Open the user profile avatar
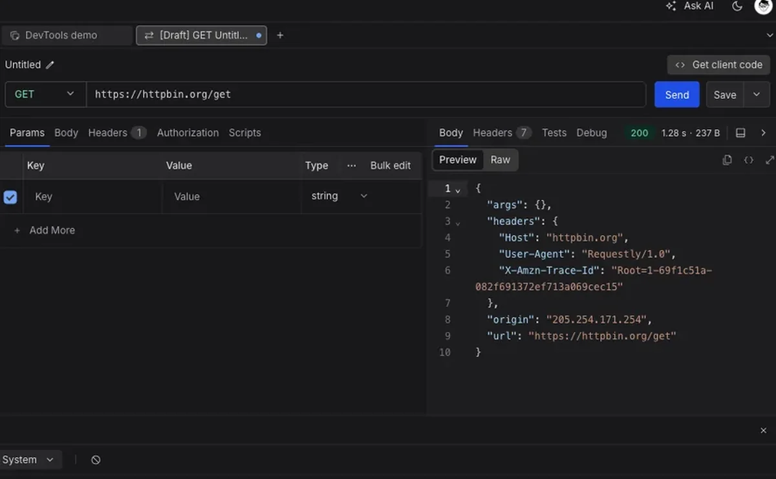This screenshot has height=479, width=776. (763, 6)
